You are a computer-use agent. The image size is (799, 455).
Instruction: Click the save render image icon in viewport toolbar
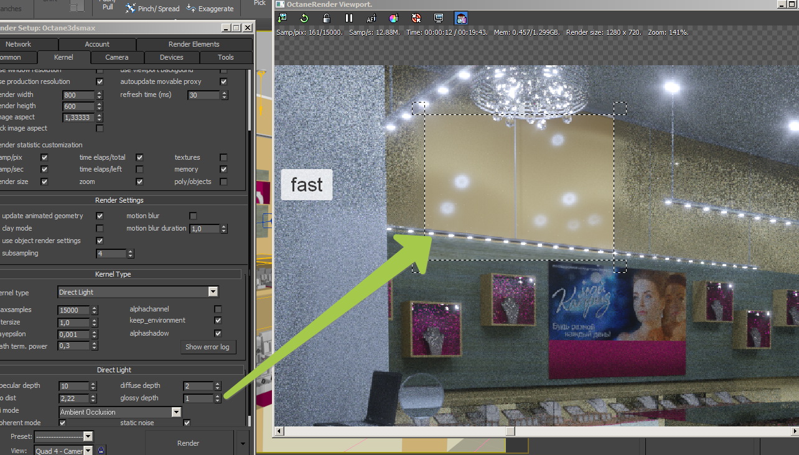[x=283, y=18]
